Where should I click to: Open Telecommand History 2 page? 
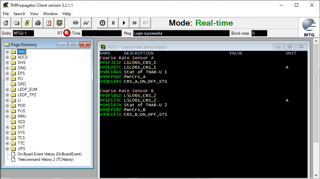(x=45, y=159)
